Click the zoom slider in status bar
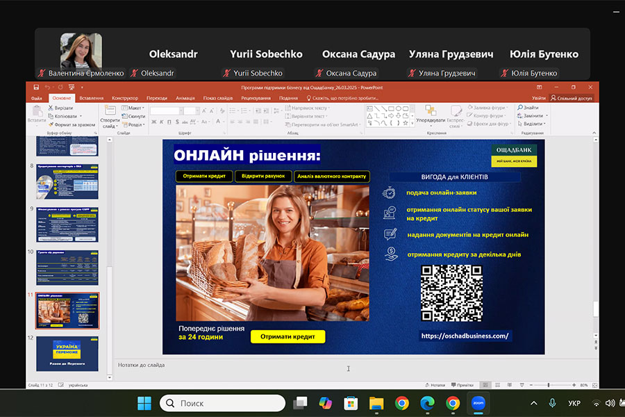 [549, 385]
